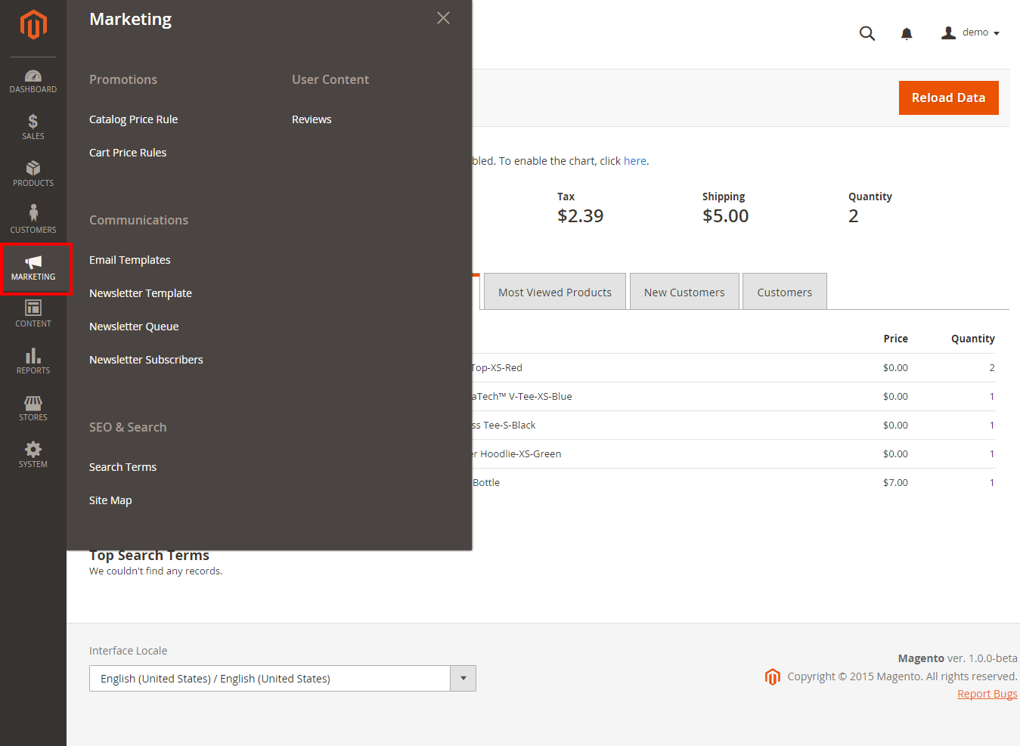Viewport: 1020px width, 746px height.
Task: Open the Customers sidebar icon
Action: point(33,220)
